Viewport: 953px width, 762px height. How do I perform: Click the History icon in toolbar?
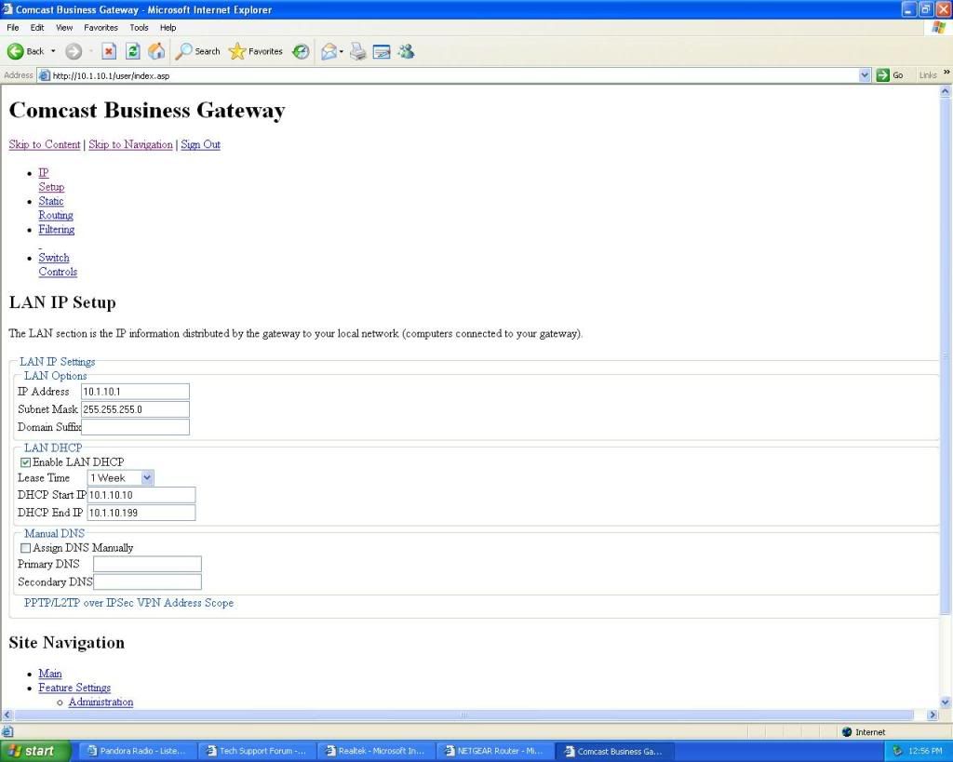pyautogui.click(x=301, y=51)
